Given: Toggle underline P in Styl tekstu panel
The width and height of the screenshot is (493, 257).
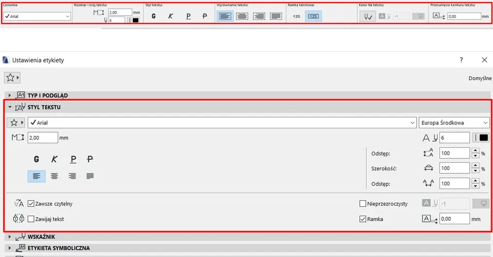Looking at the screenshot, I should tap(73, 159).
